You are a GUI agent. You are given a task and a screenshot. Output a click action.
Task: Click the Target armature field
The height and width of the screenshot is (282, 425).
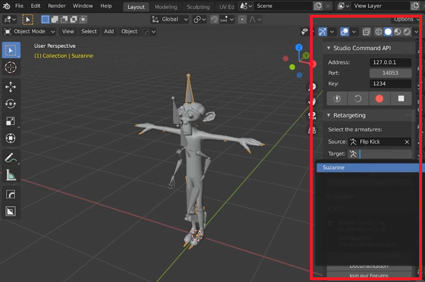pos(380,154)
